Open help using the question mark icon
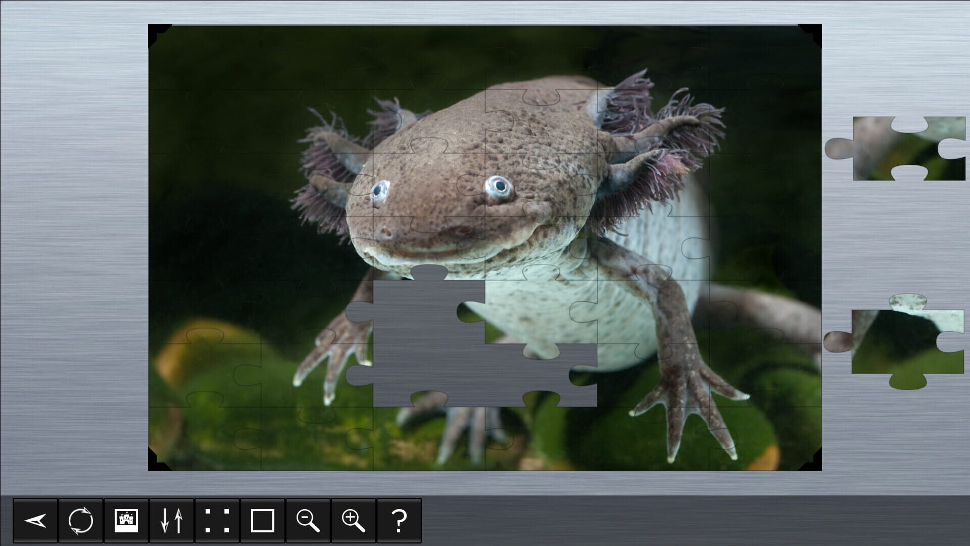 (x=399, y=521)
